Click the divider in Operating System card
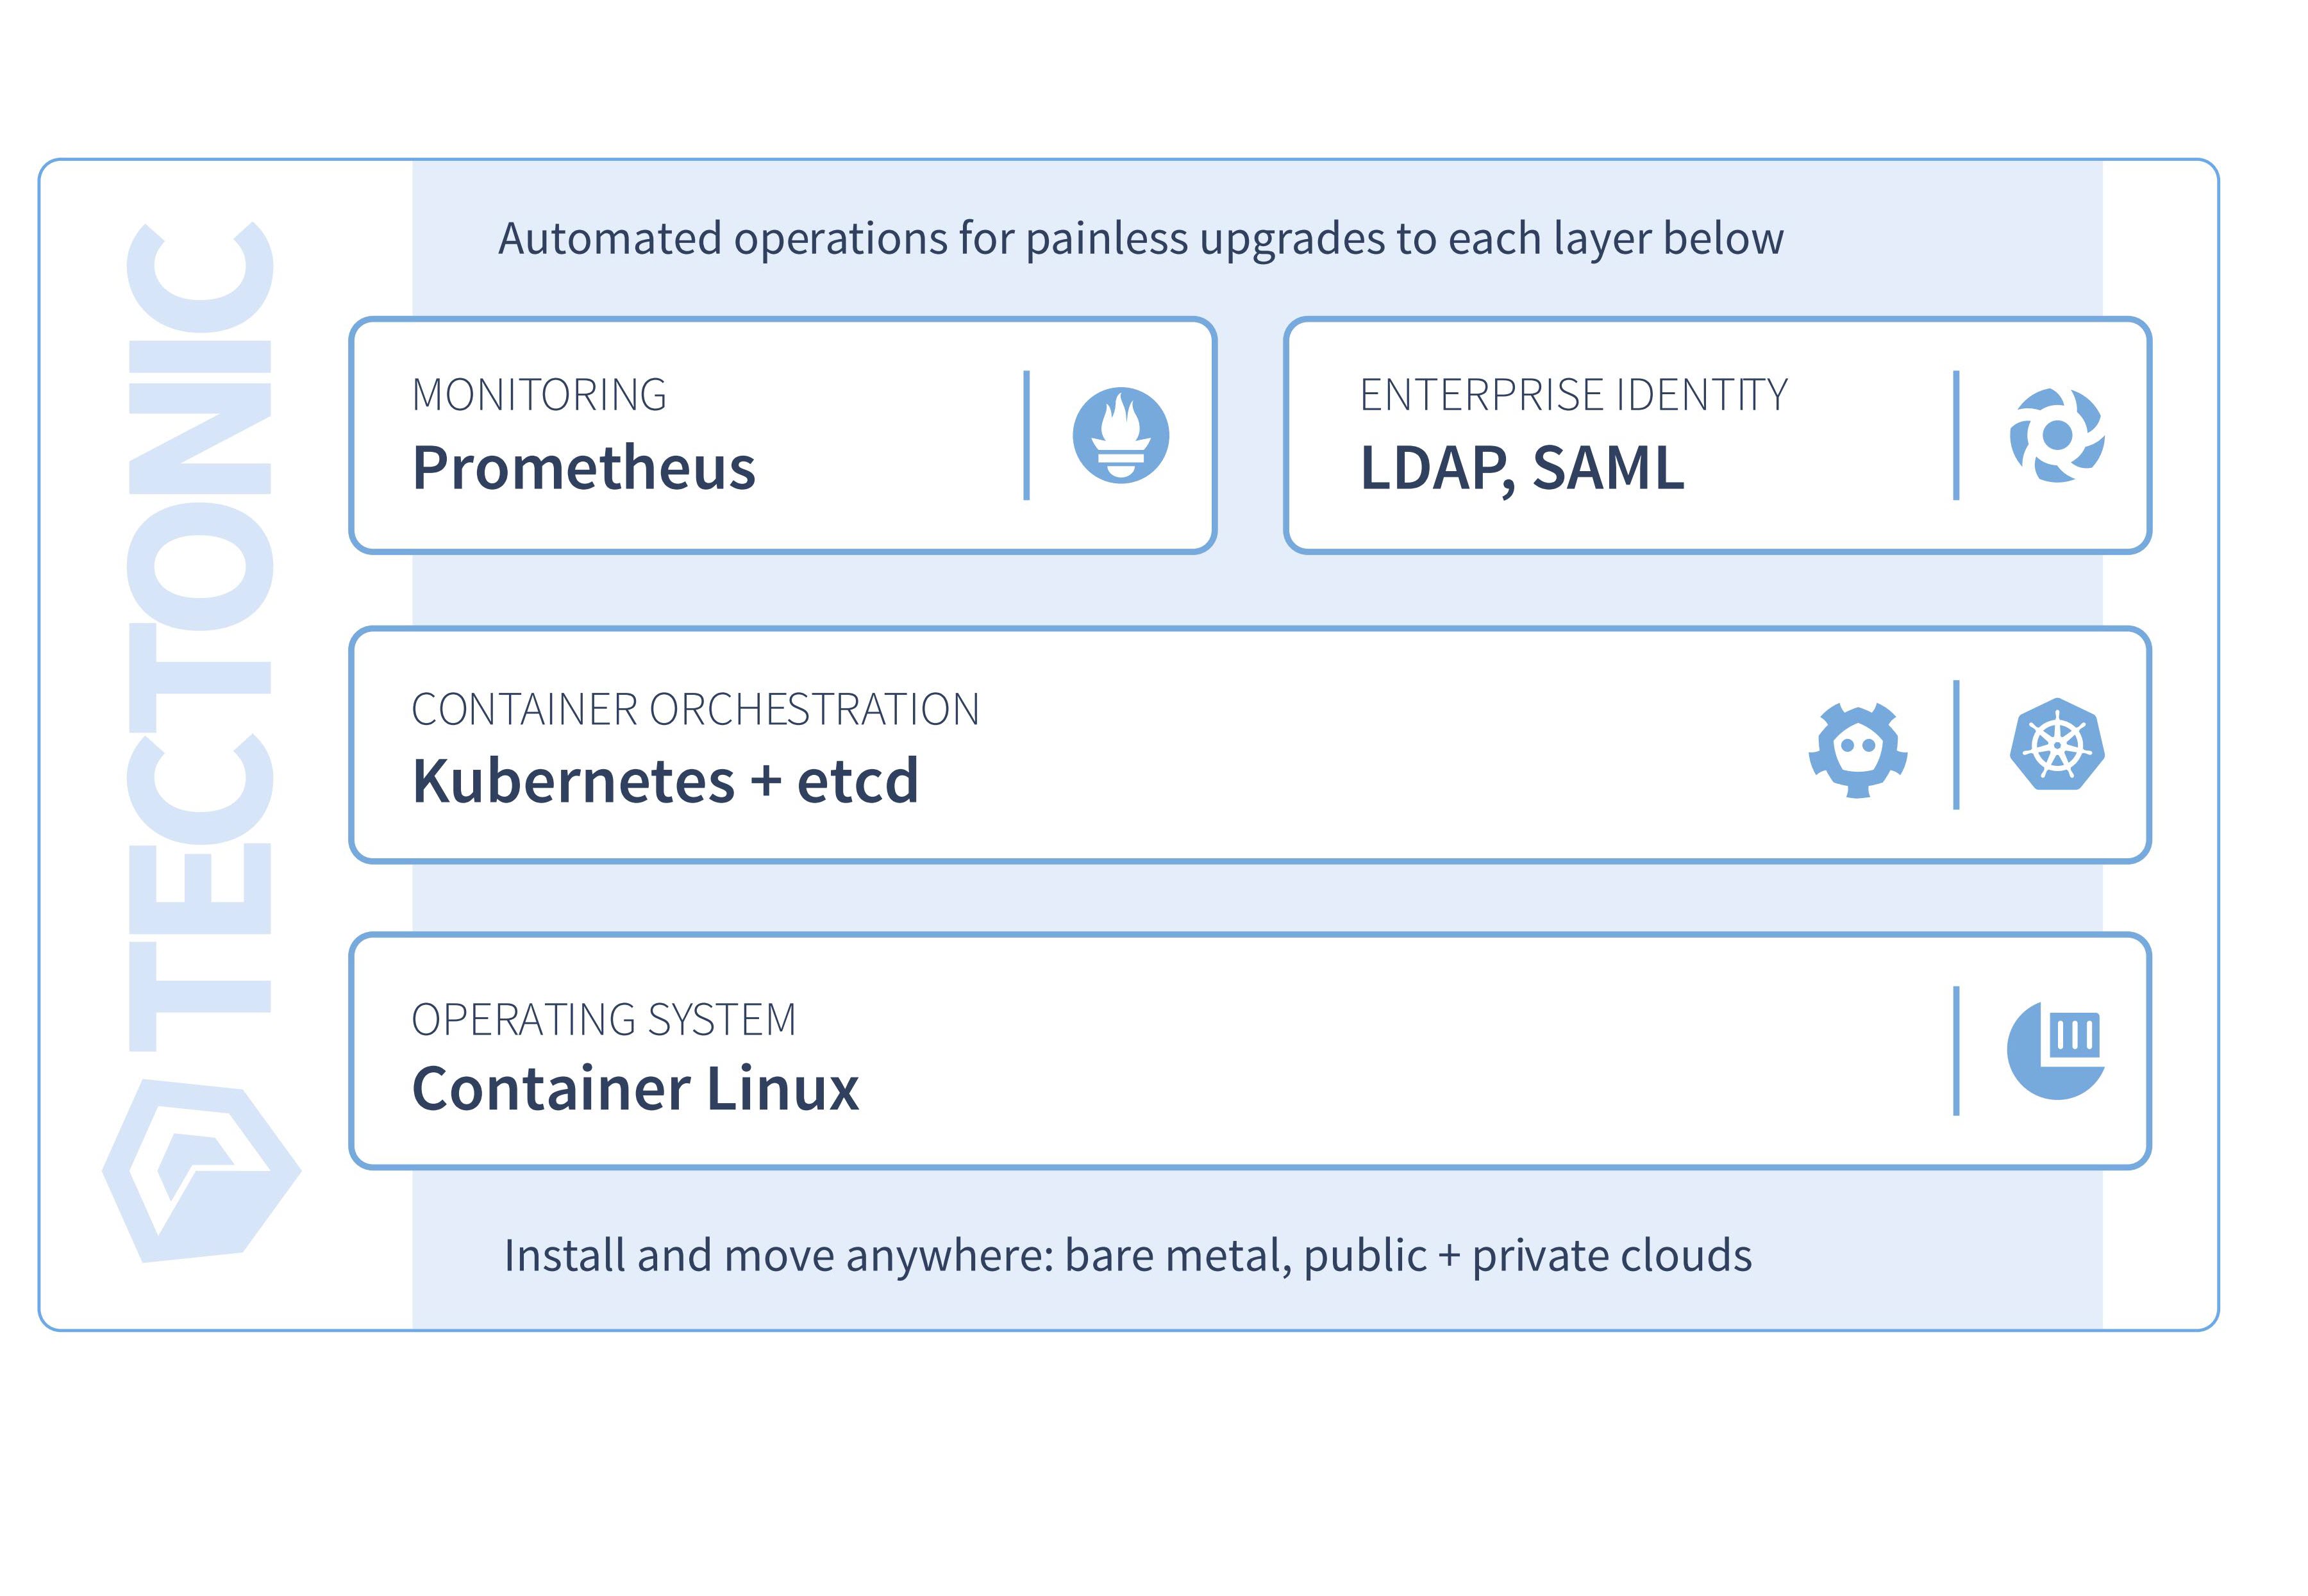Viewport: 2308px width, 1596px height. pos(1956,1050)
